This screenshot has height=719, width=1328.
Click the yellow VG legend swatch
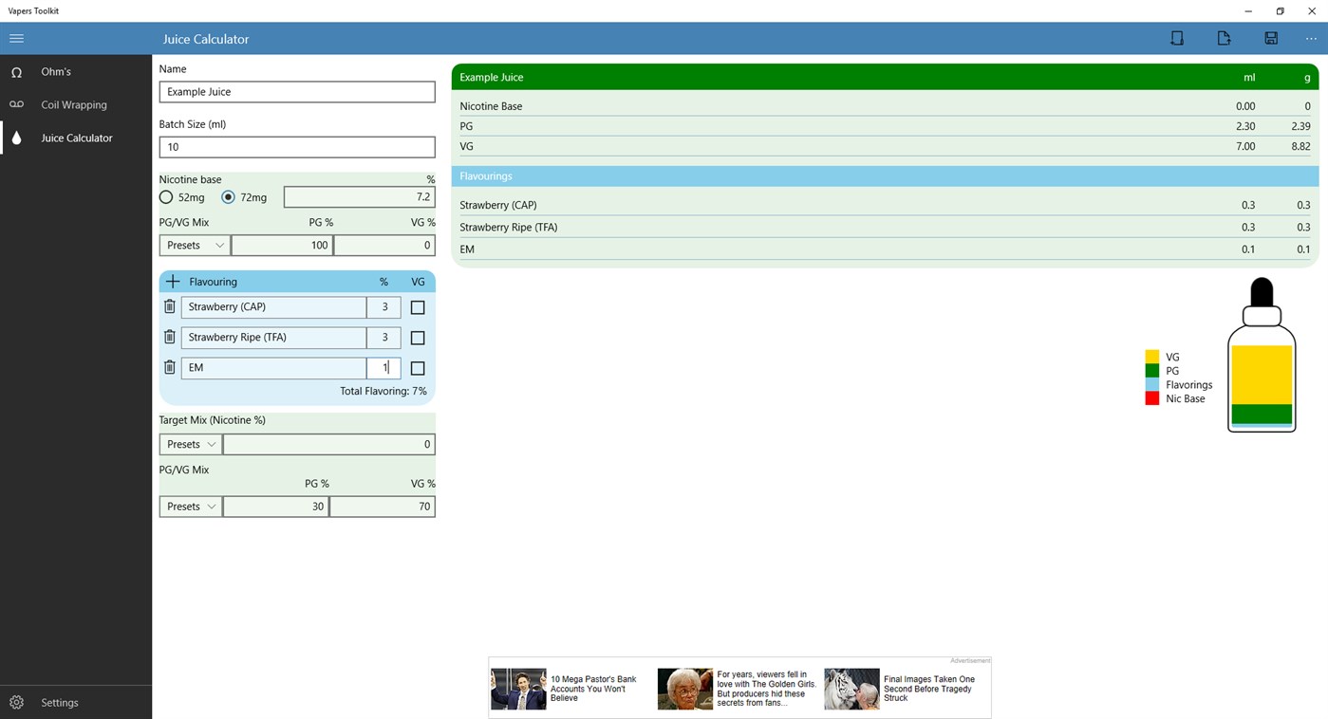tap(1151, 357)
